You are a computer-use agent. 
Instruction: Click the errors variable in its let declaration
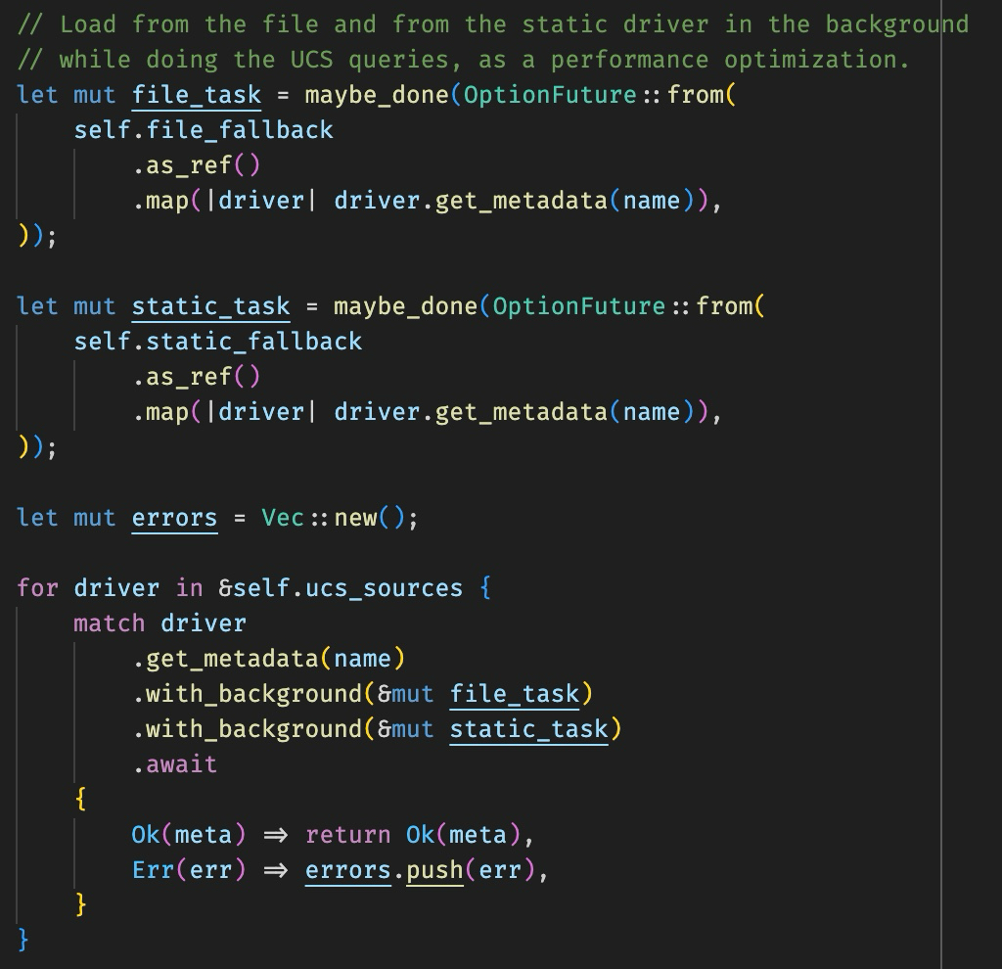[174, 518]
